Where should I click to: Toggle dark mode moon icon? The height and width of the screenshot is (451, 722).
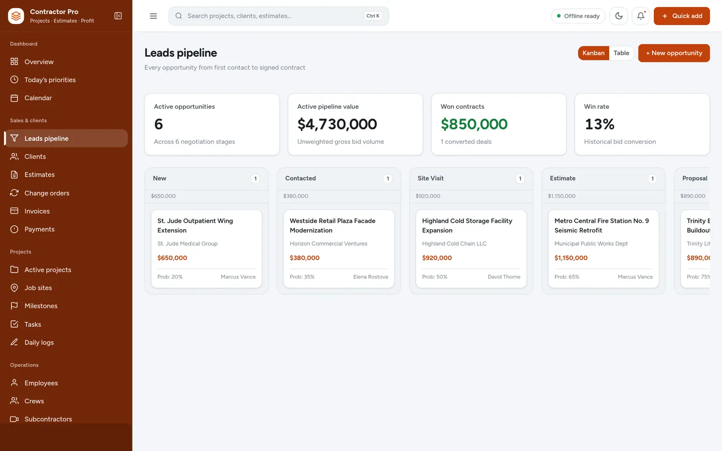(x=619, y=16)
